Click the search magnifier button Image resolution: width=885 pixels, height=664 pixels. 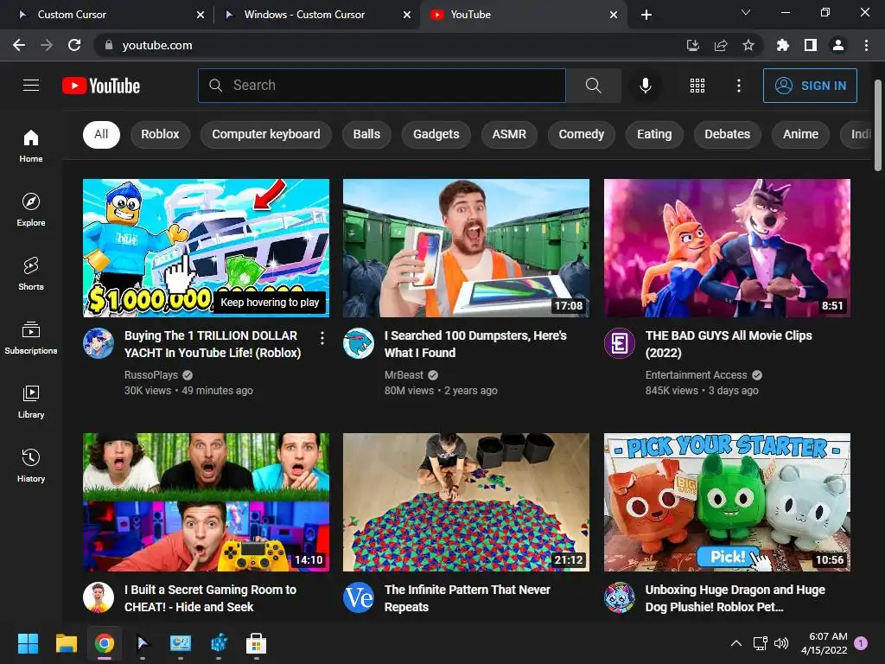pos(593,86)
